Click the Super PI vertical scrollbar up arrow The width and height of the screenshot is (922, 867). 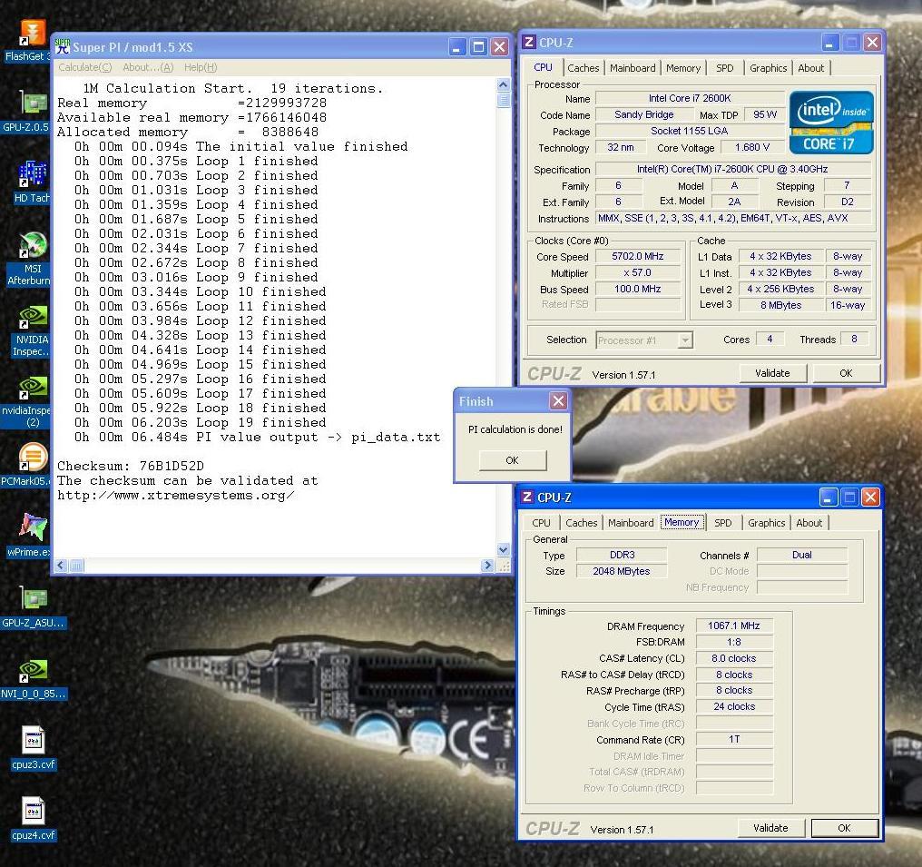point(504,84)
